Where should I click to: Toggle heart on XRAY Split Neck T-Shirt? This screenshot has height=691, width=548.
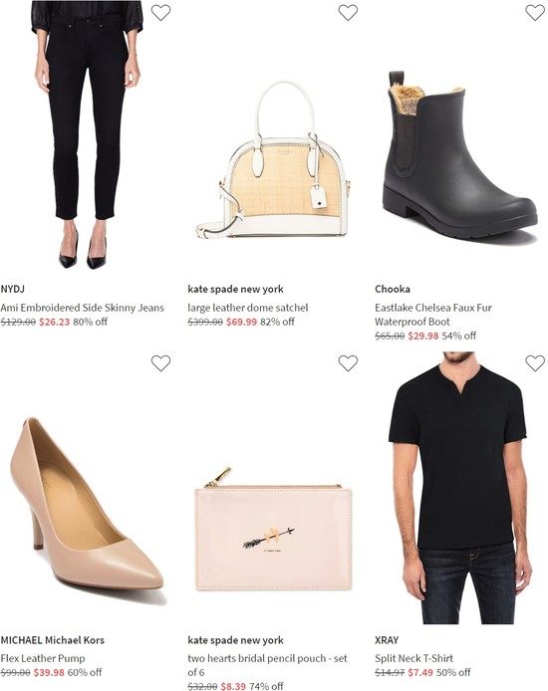[x=535, y=363]
